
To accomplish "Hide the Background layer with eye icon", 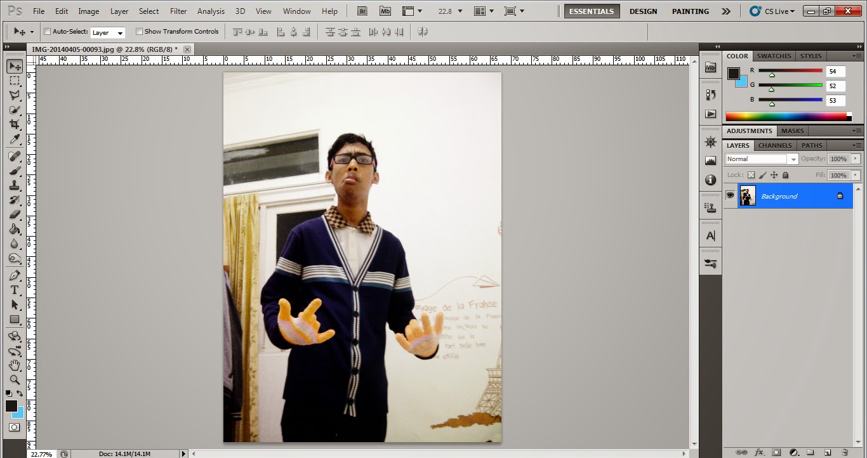I will pos(730,195).
